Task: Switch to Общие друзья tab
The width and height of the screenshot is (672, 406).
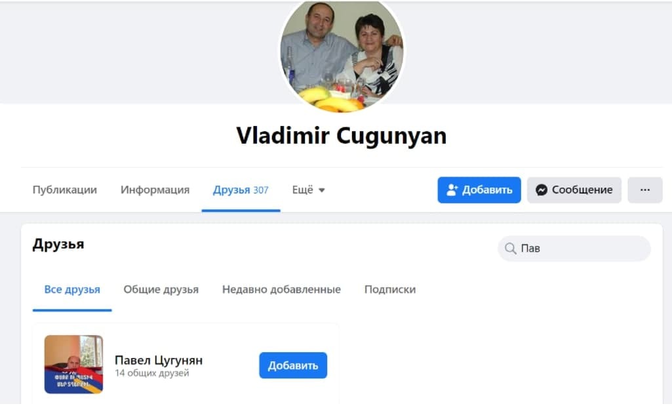Action: point(161,290)
